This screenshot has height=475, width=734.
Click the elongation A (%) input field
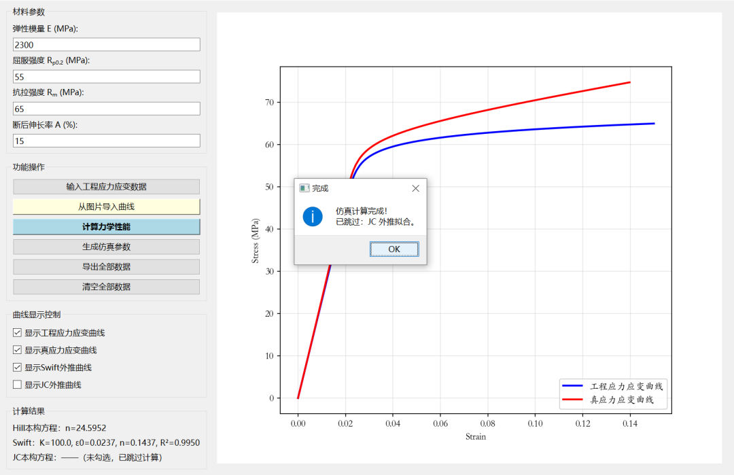107,141
